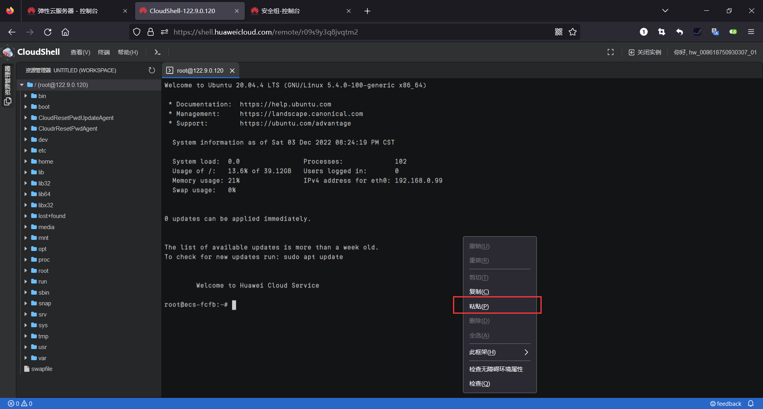The image size is (763, 409).
Task: Choose 复制(C) from the context menu
Action: click(500, 292)
